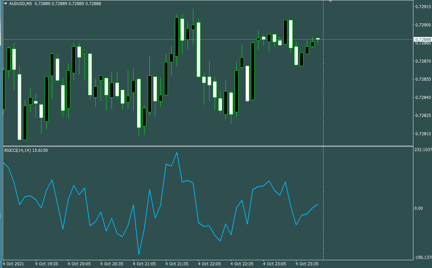
Task: Click the 4 Oct 21:05 time label
Action: point(144,264)
